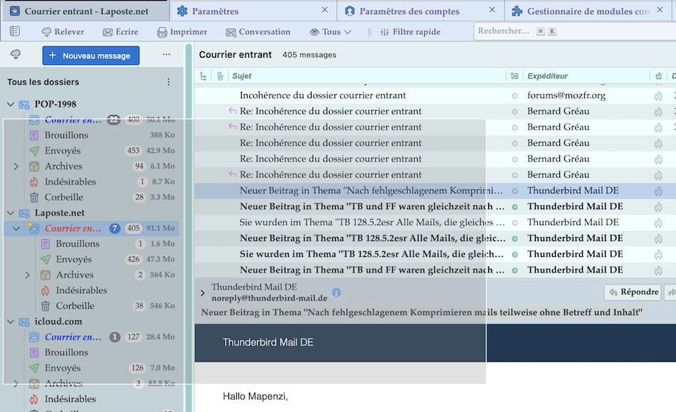Screen dimensions: 676x412
Task: Select Envoyés folder under icloud.com
Action: pyautogui.click(x=91, y=368)
